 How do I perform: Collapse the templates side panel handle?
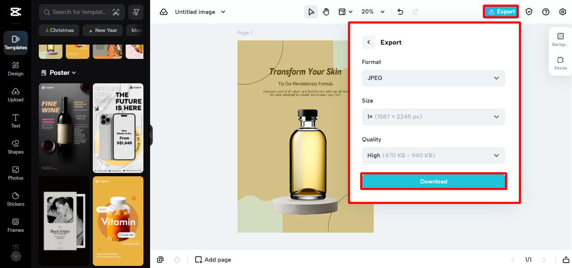coord(151,135)
